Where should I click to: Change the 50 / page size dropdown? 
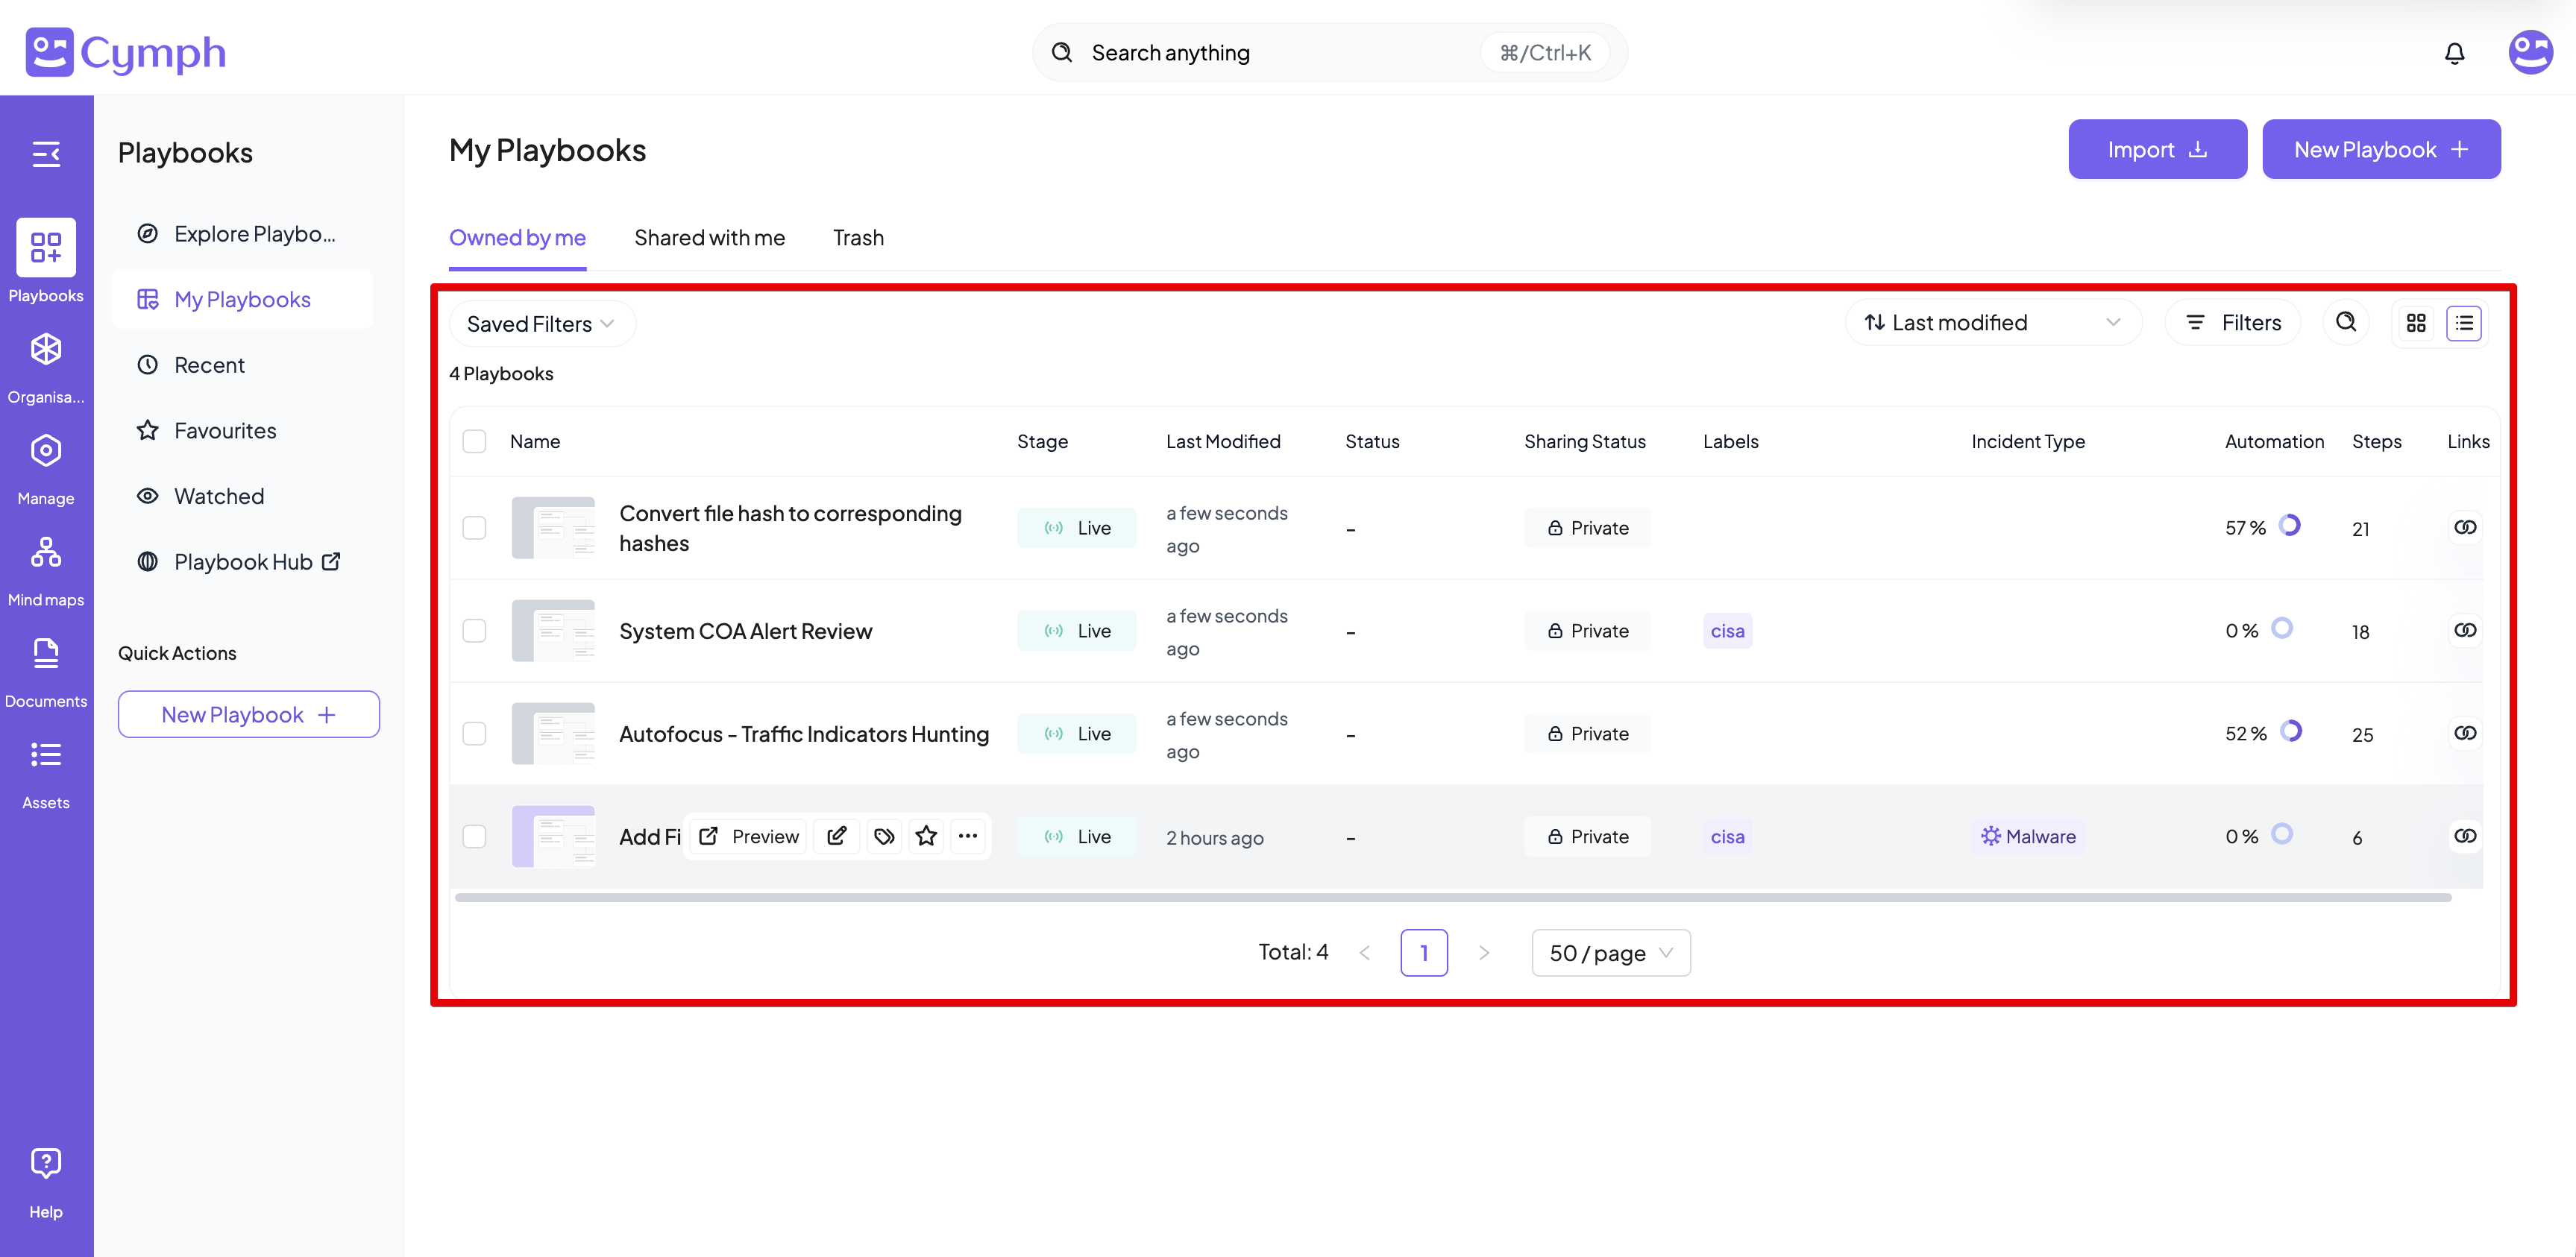(x=1610, y=953)
